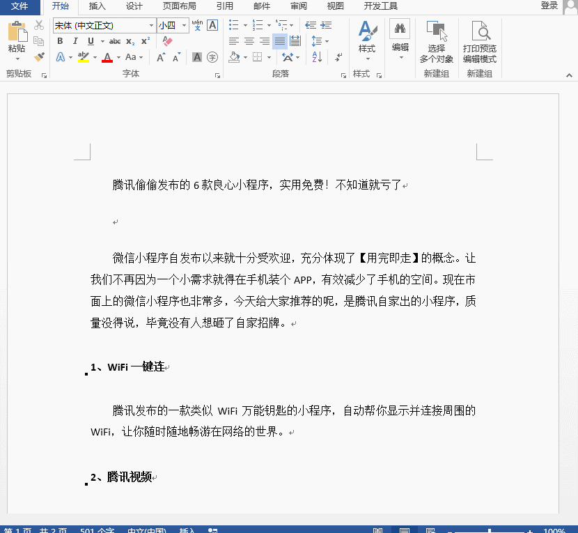Open the font name dropdown
This screenshot has width=578, height=533.
[x=152, y=25]
